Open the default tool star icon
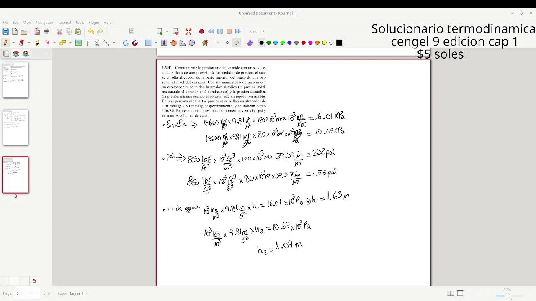 point(205,43)
